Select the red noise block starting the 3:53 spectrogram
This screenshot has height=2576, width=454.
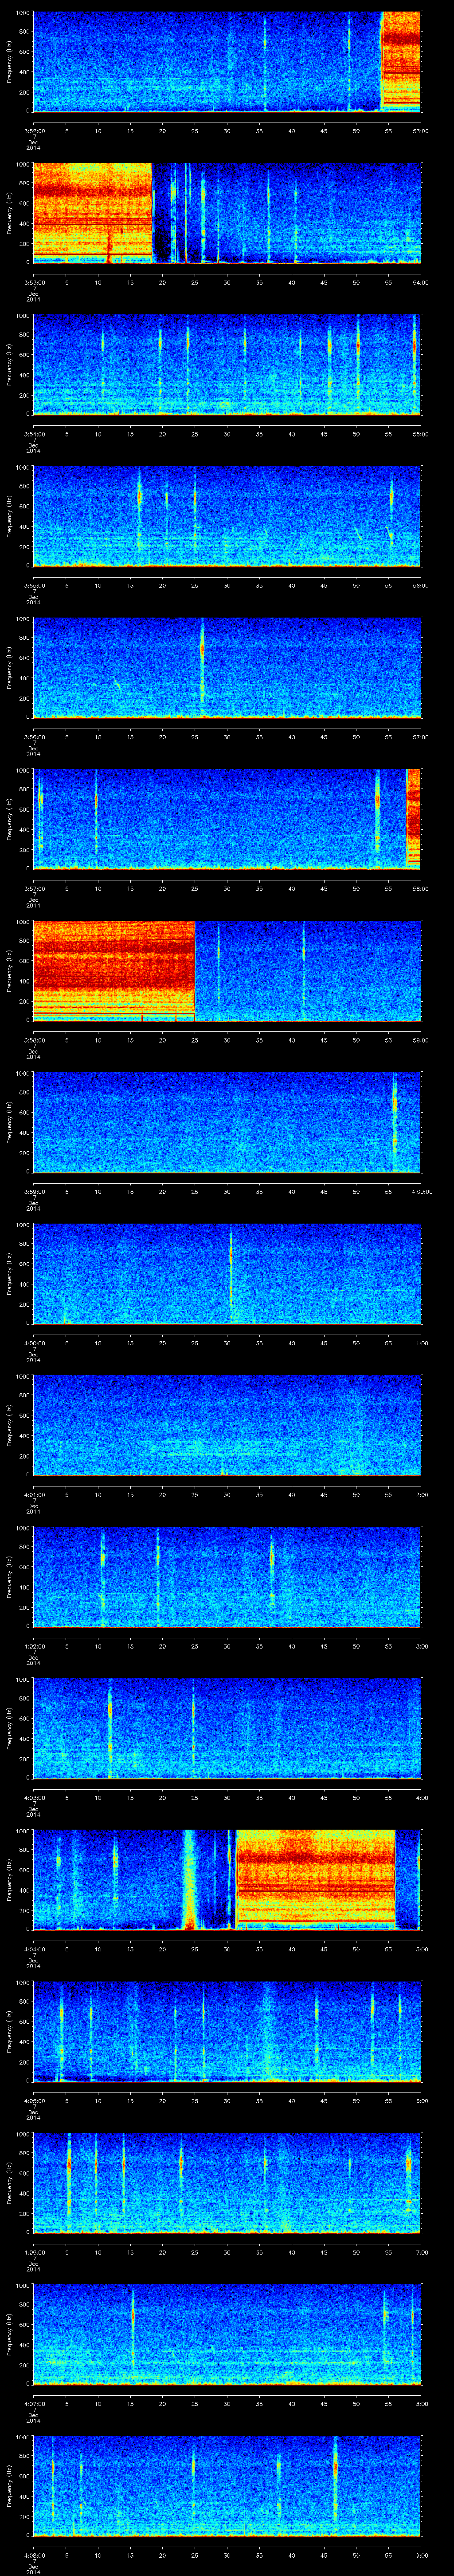click(x=92, y=212)
